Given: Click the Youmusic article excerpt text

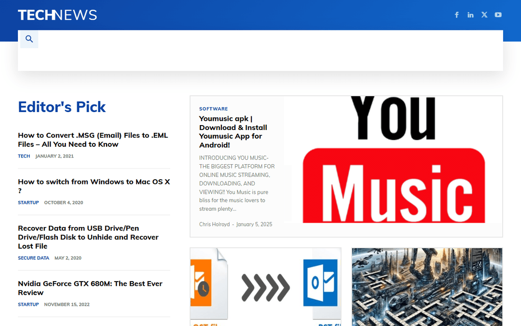Looking at the screenshot, I should [x=237, y=184].
